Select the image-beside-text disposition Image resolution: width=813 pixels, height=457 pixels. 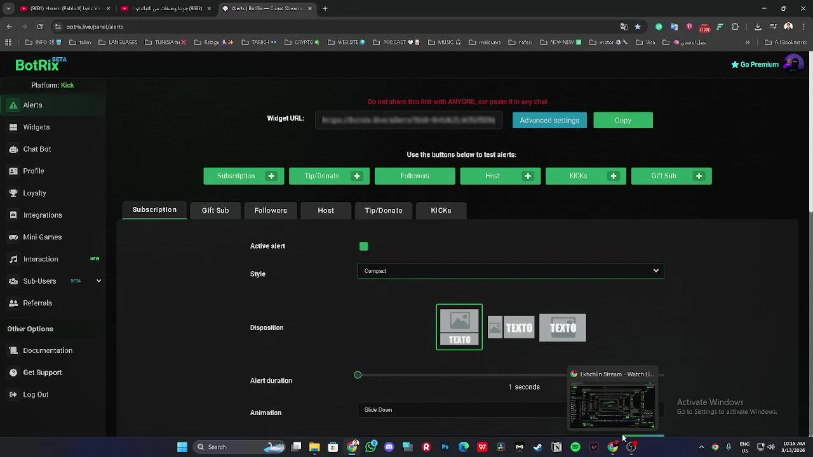(511, 328)
